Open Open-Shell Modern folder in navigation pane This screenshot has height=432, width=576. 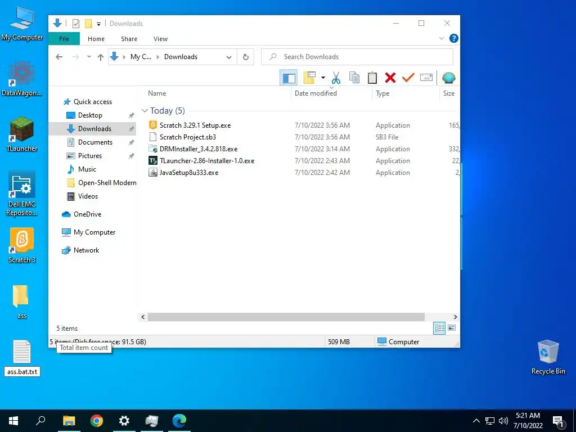point(107,183)
